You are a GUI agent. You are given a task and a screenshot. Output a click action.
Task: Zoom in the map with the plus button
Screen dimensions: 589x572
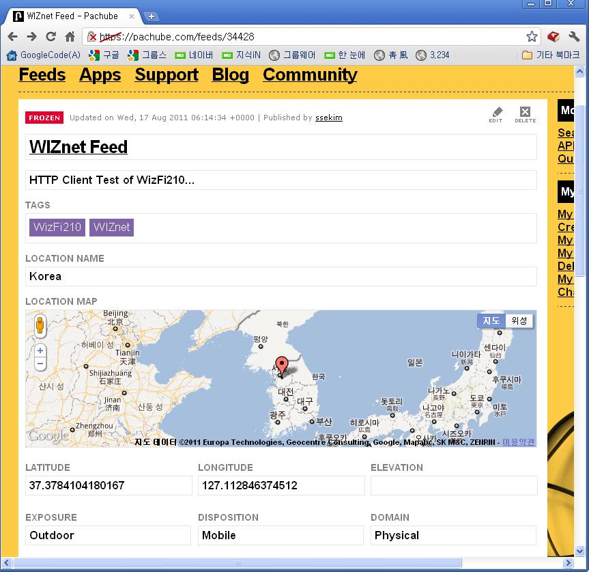[x=40, y=351]
